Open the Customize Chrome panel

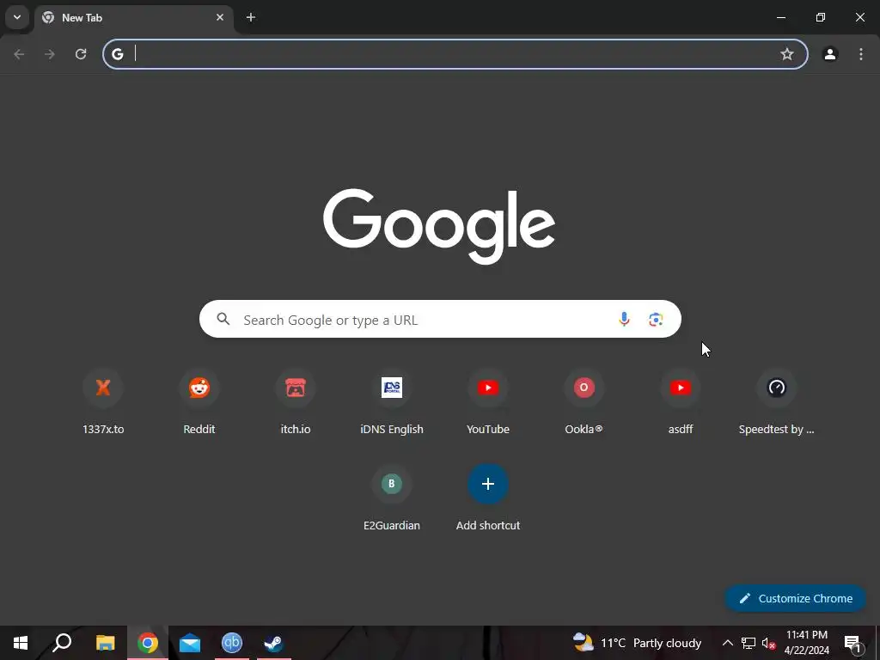pos(795,598)
